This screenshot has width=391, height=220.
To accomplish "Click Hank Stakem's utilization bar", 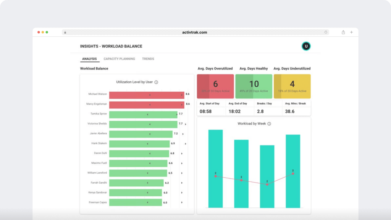I will tap(139, 144).
